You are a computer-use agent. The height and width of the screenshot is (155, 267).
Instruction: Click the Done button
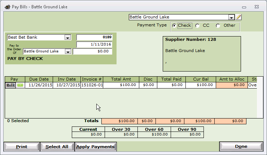point(241,146)
